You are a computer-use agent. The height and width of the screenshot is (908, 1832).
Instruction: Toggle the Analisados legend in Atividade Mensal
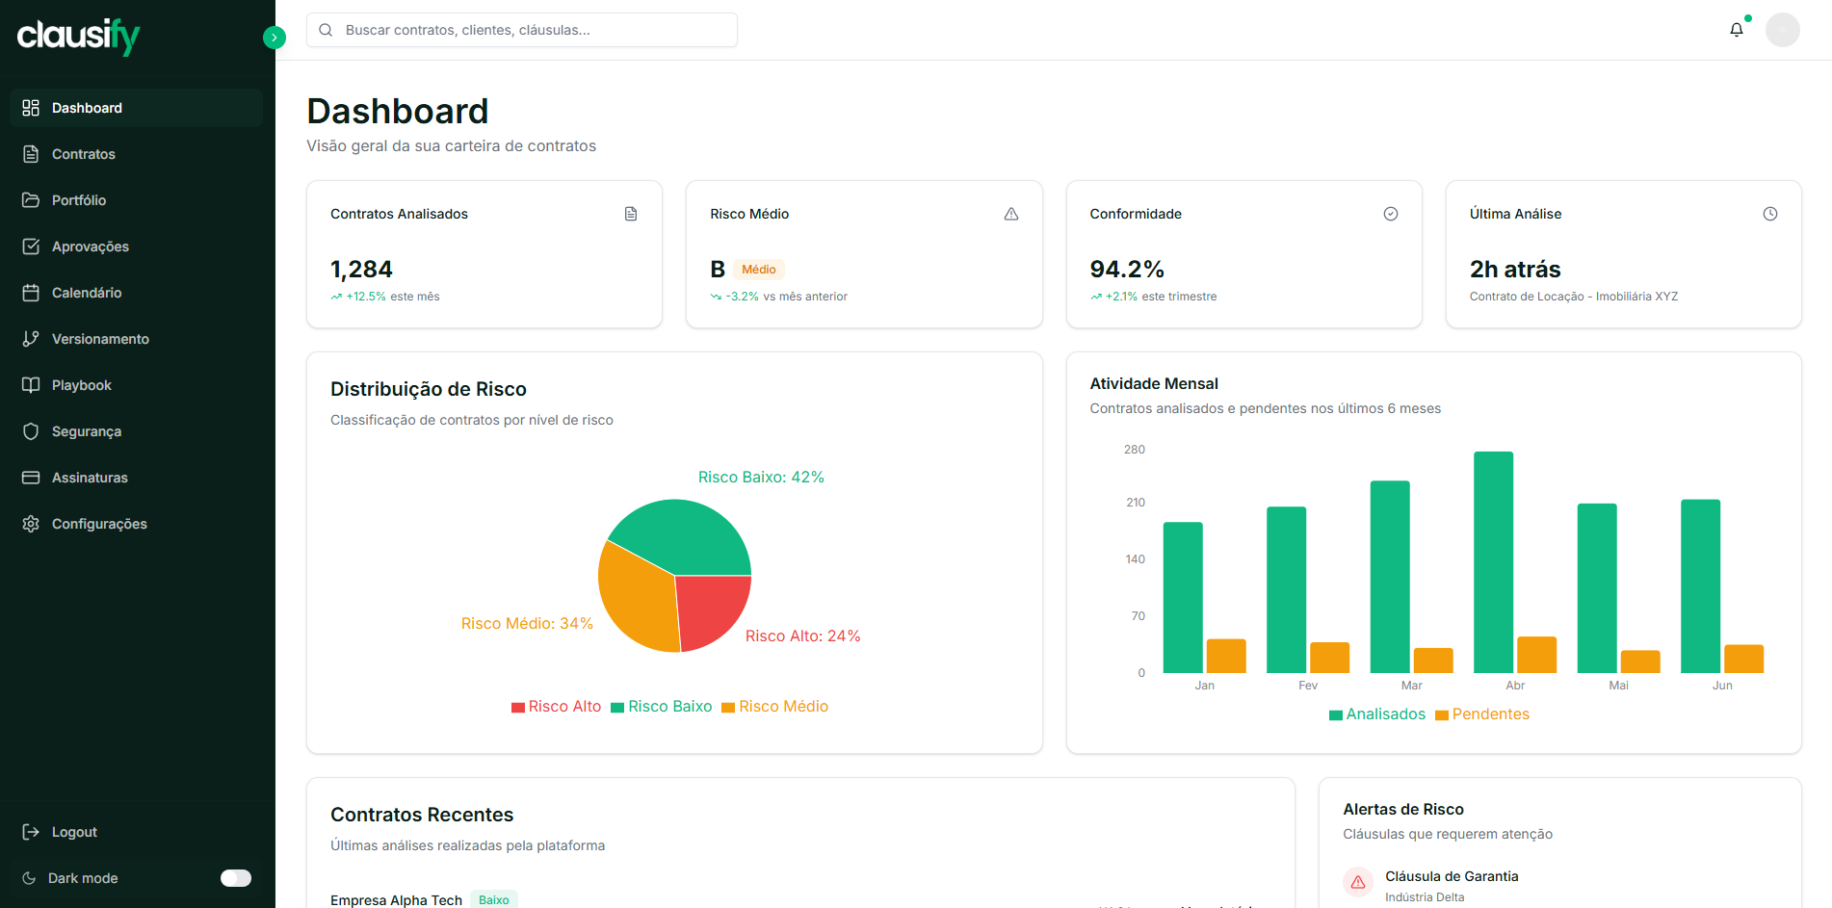(x=1377, y=713)
